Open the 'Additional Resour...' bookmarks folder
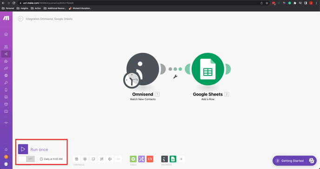This screenshot has width=320, height=169. click(x=55, y=8)
